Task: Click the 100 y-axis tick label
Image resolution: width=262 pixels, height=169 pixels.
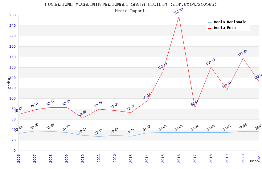Action: [x=12, y=98]
